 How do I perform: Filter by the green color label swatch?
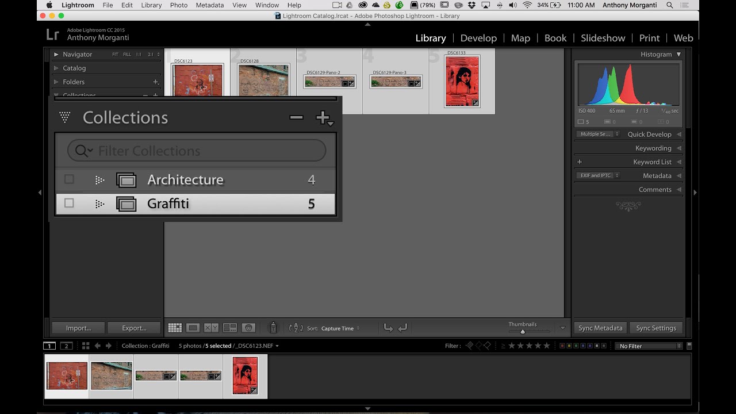pos(576,346)
